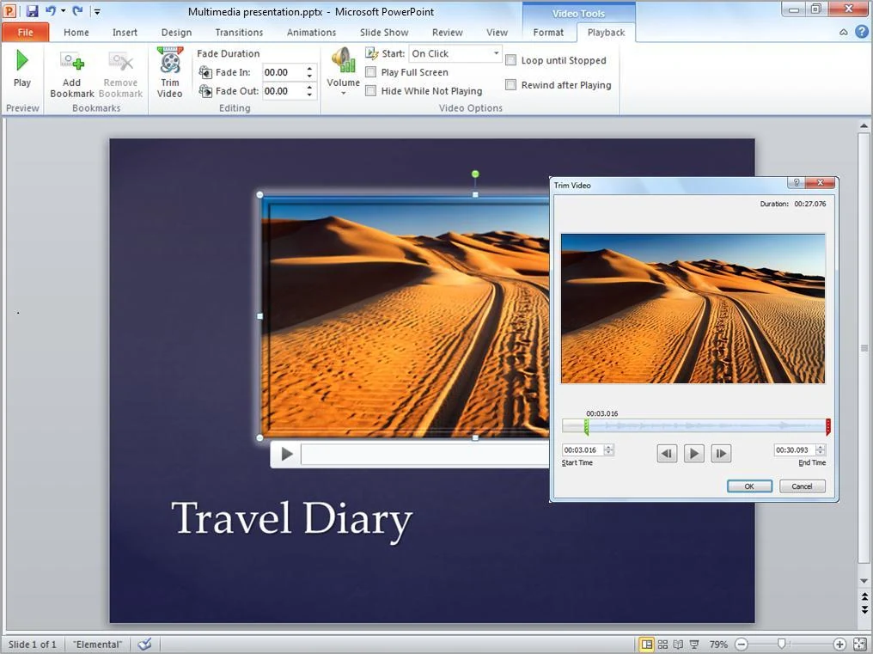
Task: Click the green Play preview icon
Action: (x=22, y=60)
